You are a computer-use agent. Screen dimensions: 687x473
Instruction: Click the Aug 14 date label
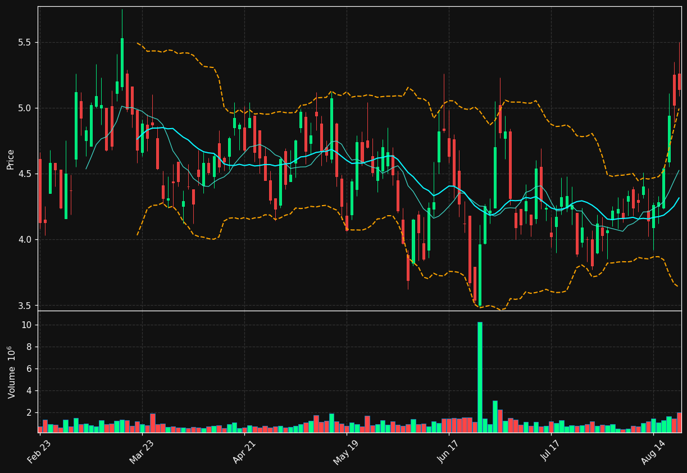(653, 452)
